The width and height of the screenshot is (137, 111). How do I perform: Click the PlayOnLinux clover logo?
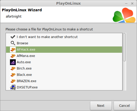coord(124,15)
